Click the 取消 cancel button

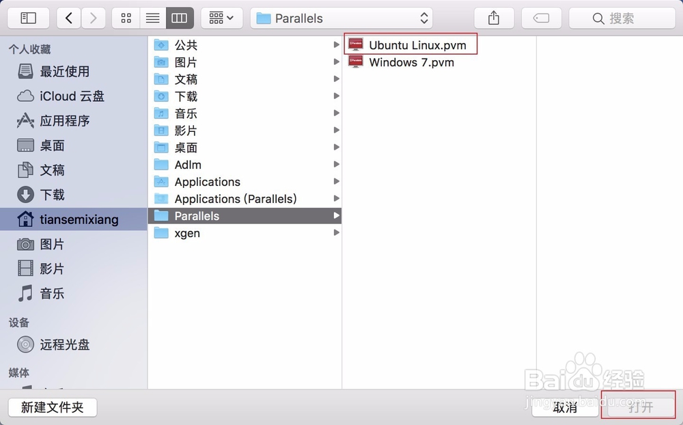click(565, 407)
